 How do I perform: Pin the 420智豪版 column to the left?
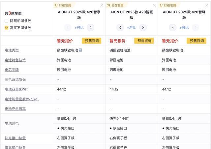pyautogui.click(x=115, y=5)
